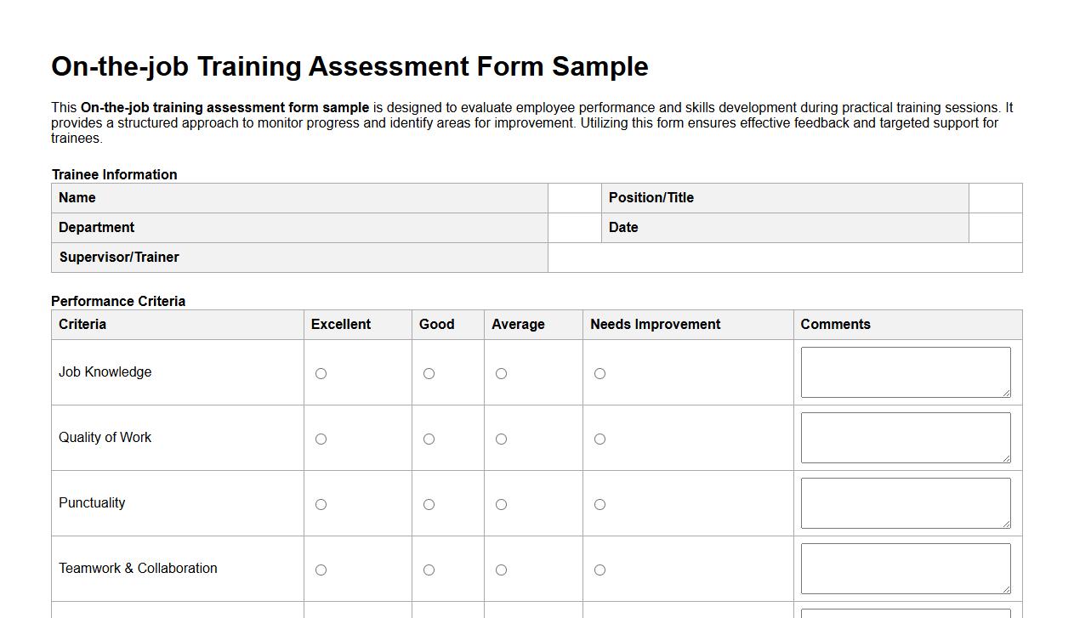Mark Punctuality as Needs Improvement
1074x618 pixels.
(600, 504)
